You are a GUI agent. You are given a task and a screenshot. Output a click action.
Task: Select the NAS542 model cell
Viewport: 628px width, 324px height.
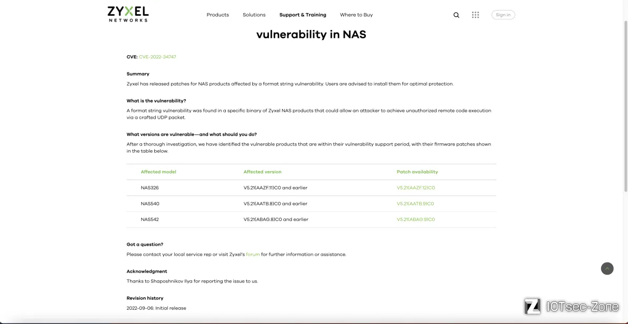tap(150, 220)
